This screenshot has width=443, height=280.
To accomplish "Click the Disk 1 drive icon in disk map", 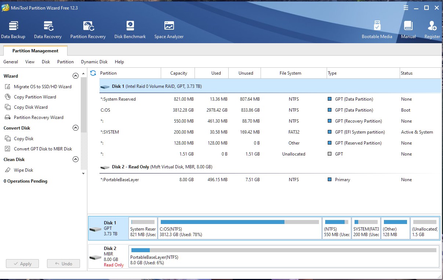I will coord(95,229).
